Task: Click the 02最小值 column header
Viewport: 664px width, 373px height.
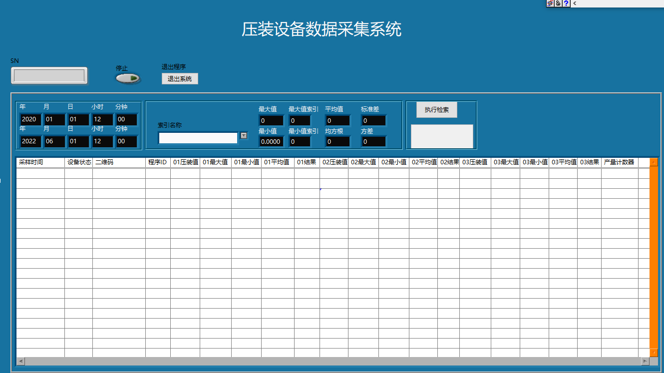Action: (x=394, y=162)
